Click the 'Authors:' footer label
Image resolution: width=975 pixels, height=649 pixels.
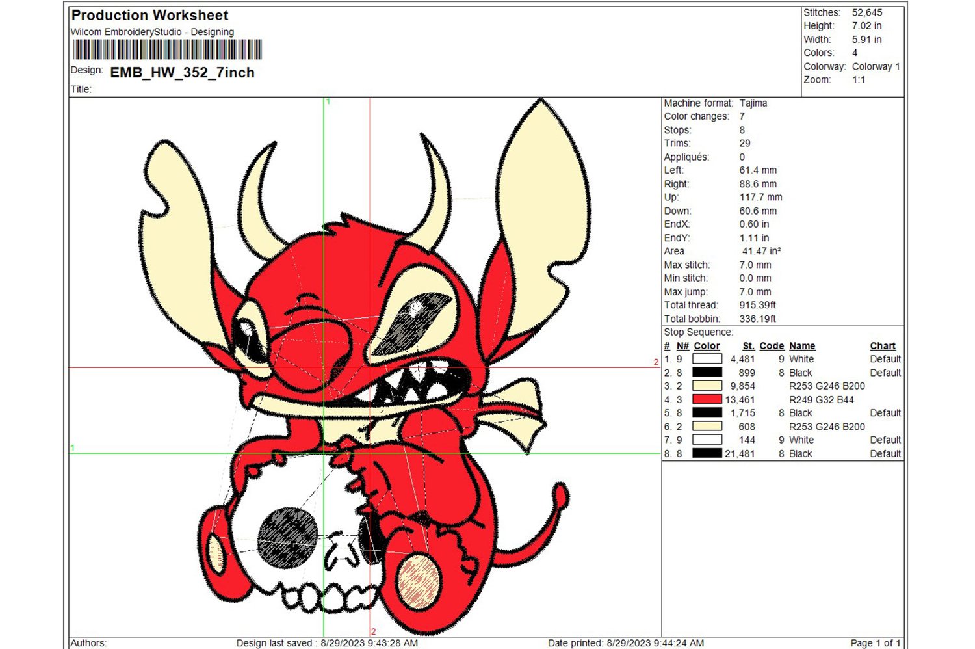(88, 643)
